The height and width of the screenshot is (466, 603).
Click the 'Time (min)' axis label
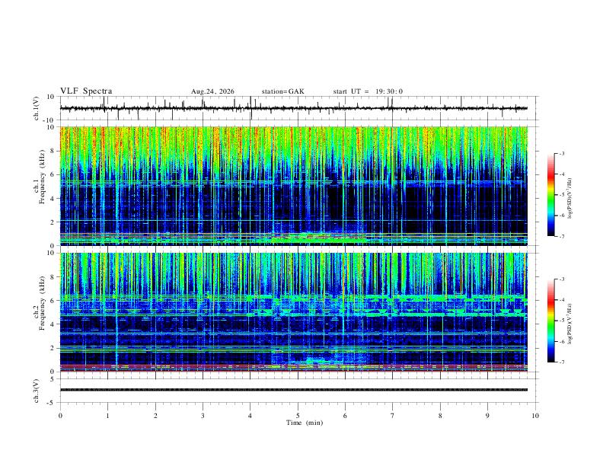tap(305, 423)
